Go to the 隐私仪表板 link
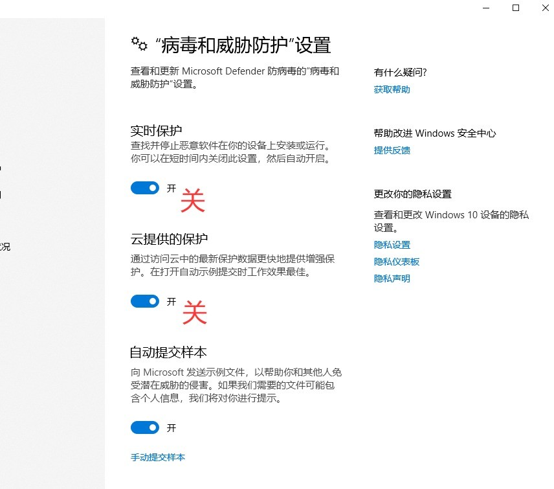 (x=396, y=262)
